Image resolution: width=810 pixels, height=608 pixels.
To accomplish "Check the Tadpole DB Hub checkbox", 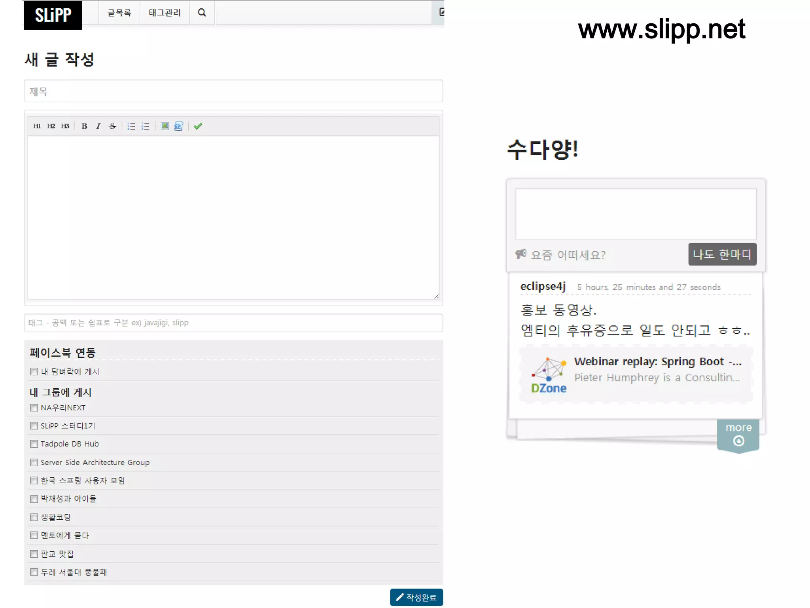I will pyautogui.click(x=34, y=444).
